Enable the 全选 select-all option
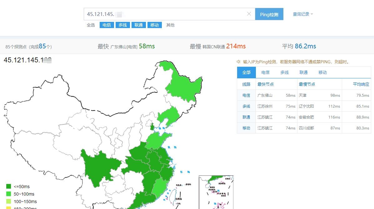374x209 pixels. point(91,25)
